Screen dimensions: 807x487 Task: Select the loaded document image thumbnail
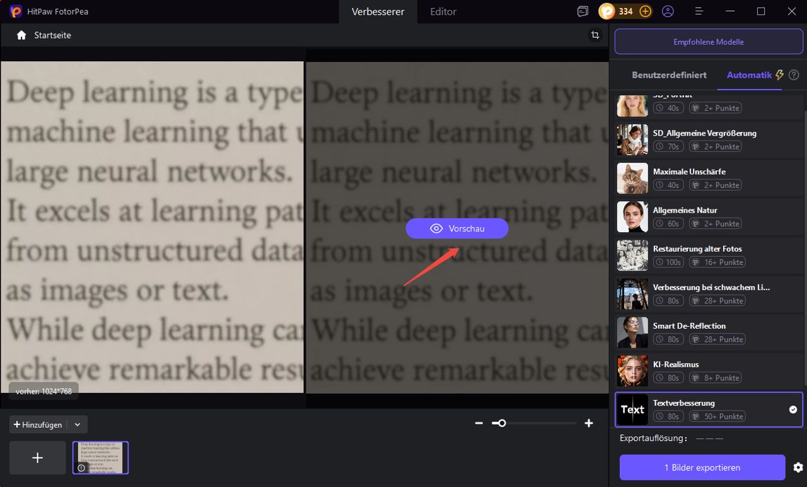(100, 457)
